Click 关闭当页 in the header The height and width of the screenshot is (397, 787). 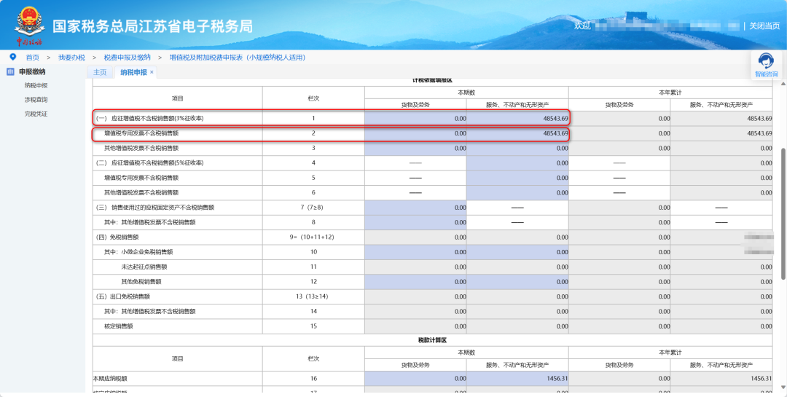pyautogui.click(x=764, y=25)
